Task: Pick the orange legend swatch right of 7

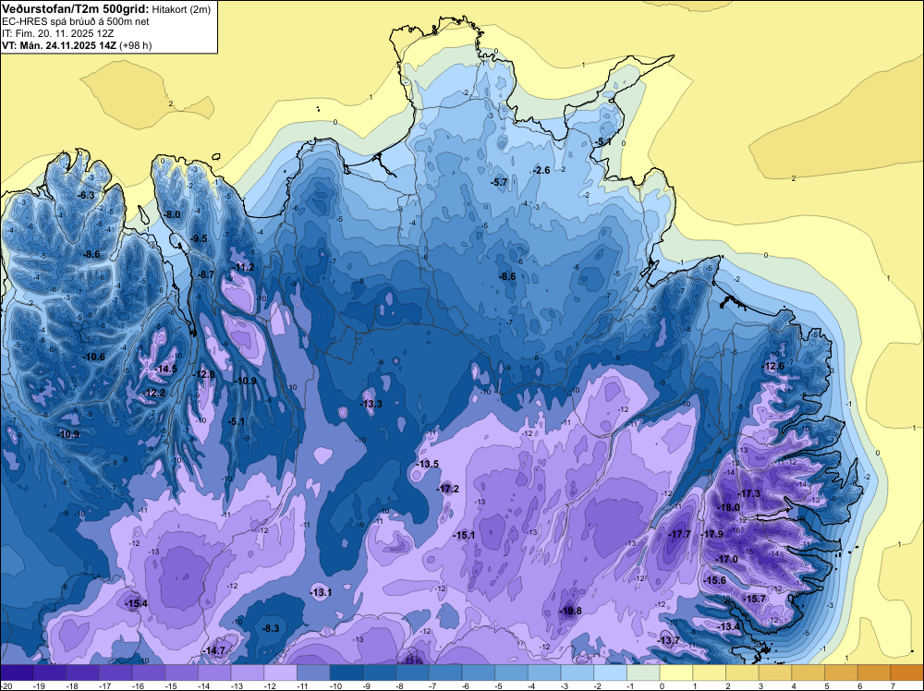Action: pos(906,672)
